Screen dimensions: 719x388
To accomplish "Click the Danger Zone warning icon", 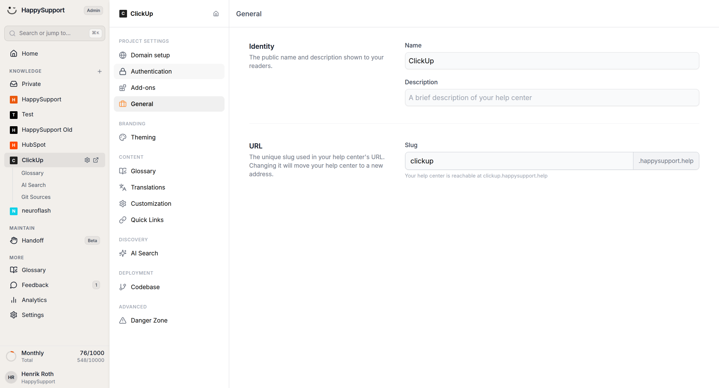I will click(x=123, y=320).
